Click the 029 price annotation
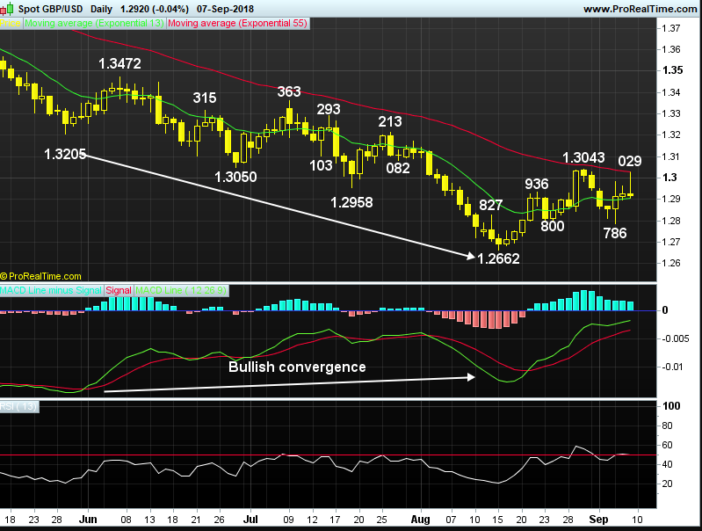Screen dimensions: 702x531 point(630,161)
